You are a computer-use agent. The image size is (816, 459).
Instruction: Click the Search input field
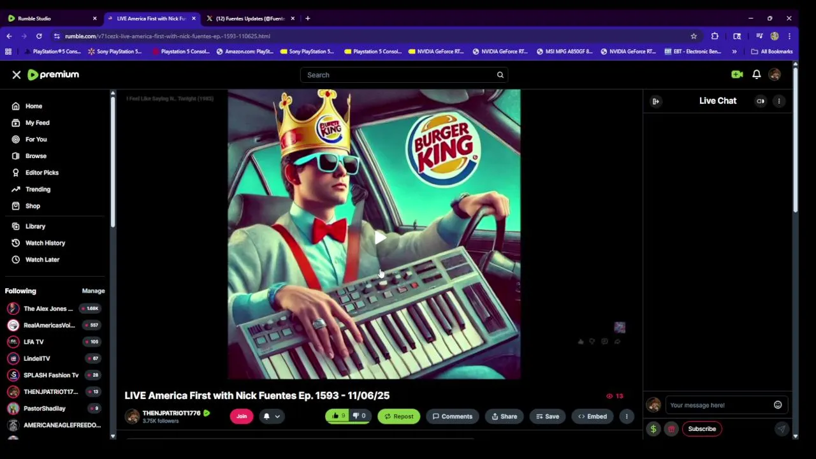click(x=398, y=75)
